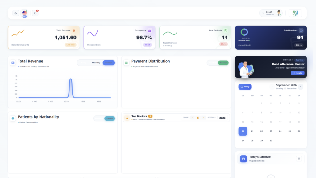Click the September 2026 calendar title
The height and width of the screenshot is (178, 316).
point(286,85)
